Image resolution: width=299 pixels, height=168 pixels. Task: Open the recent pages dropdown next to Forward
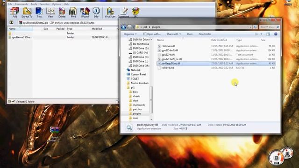coord(134,27)
